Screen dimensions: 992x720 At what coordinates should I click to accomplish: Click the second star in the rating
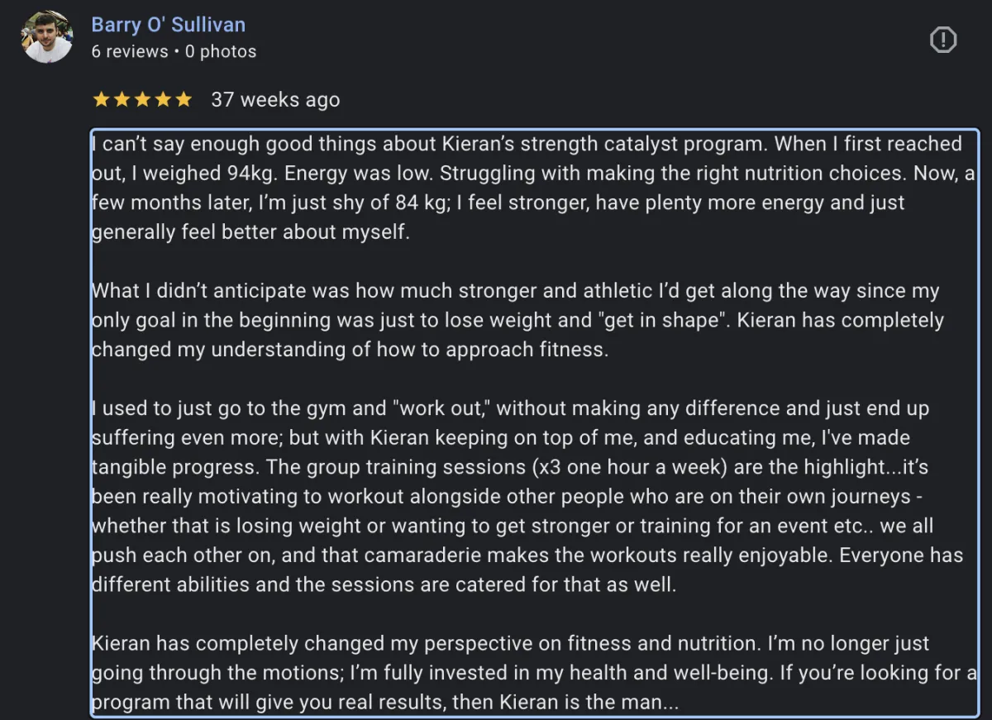(122, 99)
